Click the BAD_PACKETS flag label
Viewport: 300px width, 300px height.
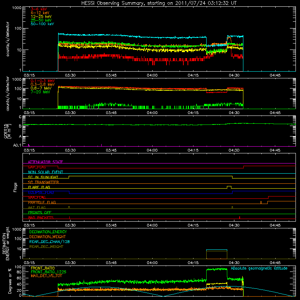[x=41, y=217]
